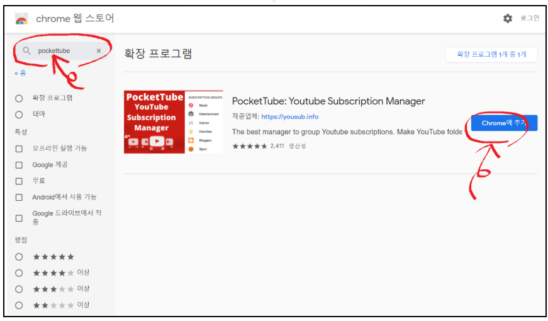Click the 생산성 category label

point(297,146)
